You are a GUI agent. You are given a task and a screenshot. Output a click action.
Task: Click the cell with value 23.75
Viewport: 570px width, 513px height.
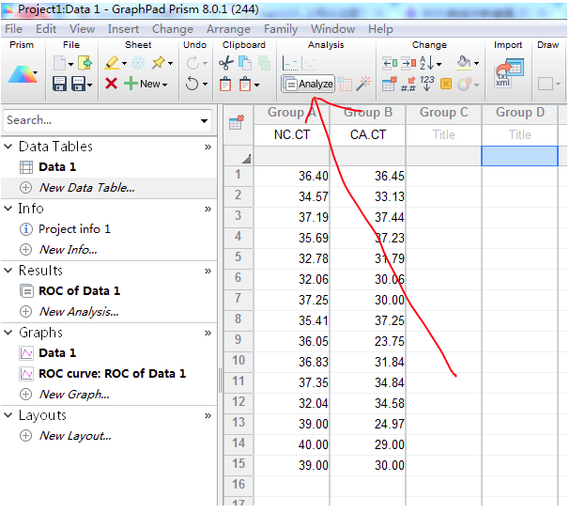[x=368, y=342]
